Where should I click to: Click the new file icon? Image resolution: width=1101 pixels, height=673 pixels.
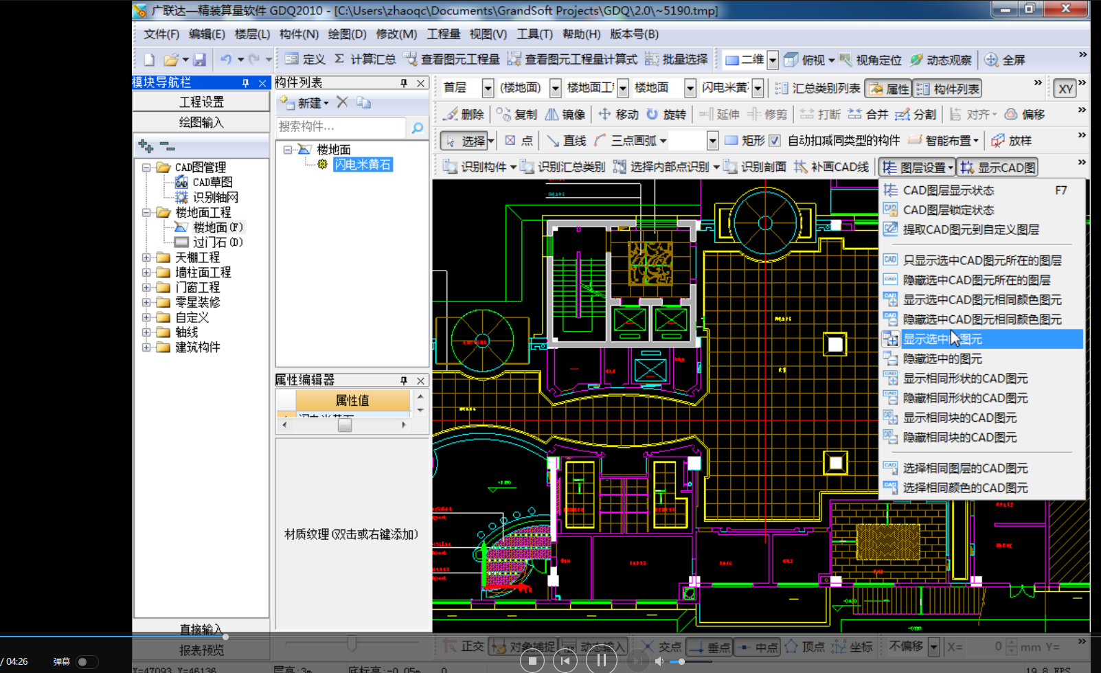click(149, 60)
